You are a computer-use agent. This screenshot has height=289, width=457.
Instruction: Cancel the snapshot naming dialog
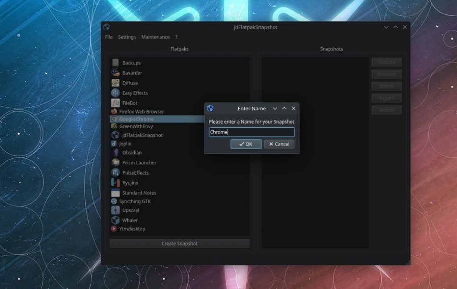(279, 144)
